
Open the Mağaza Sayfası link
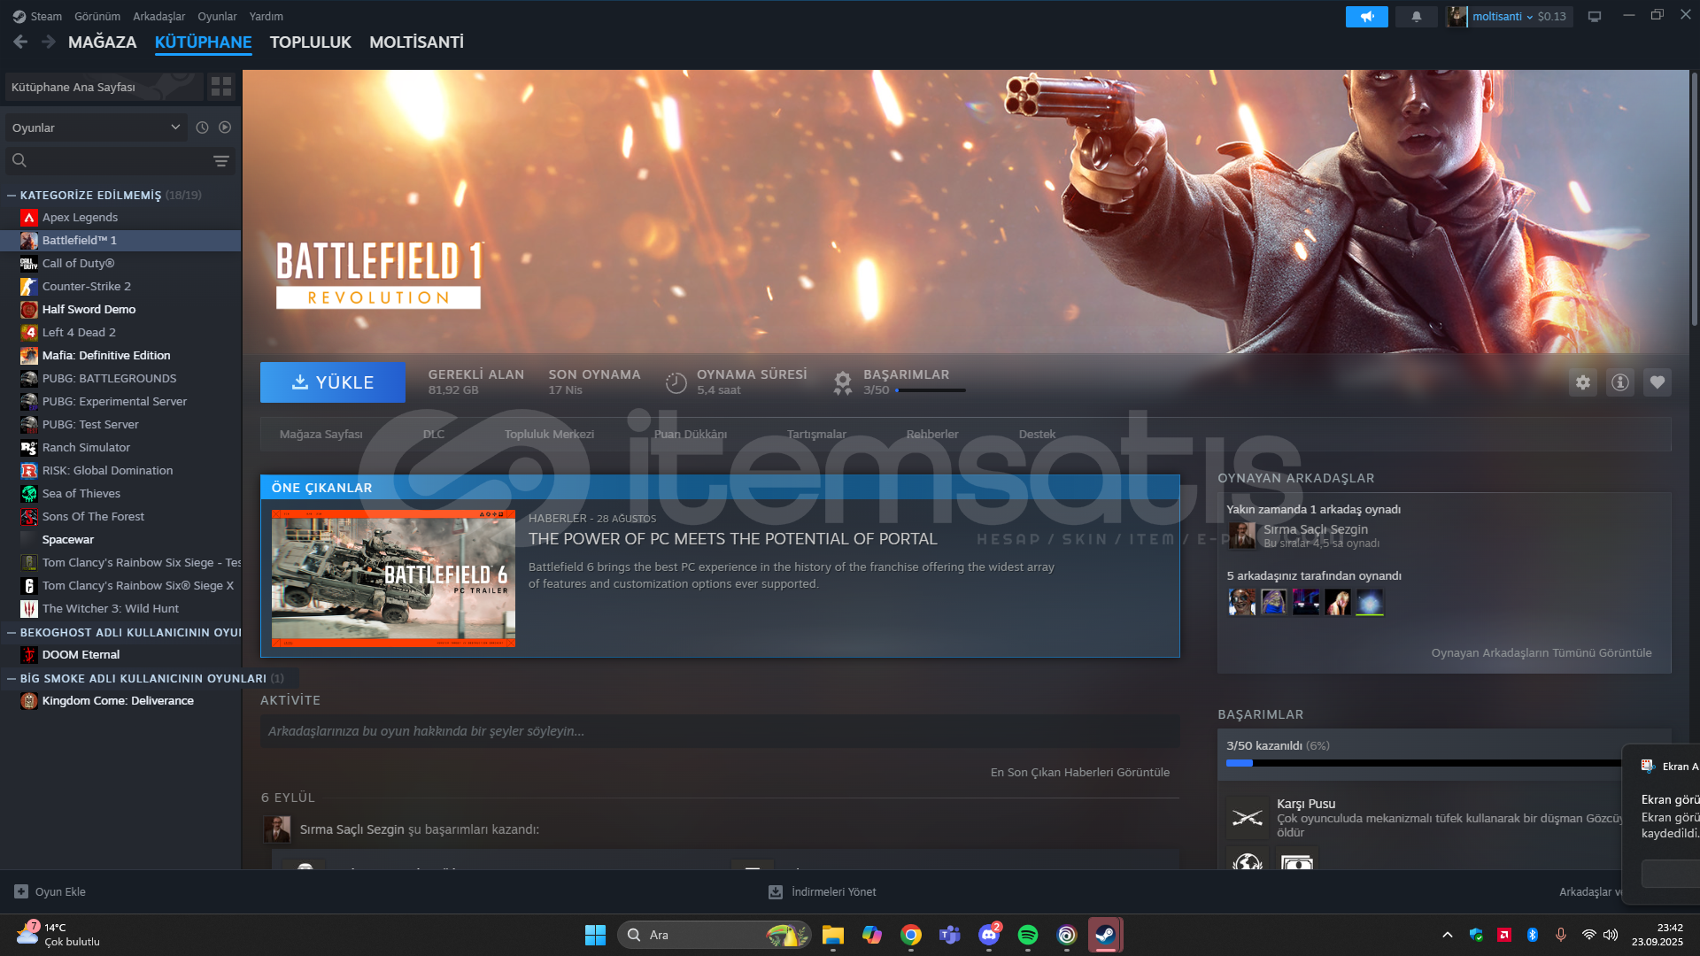click(321, 434)
